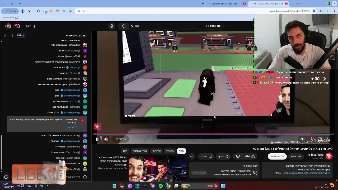
Task: Open the whatsapp.com channel link
Action: pyautogui.click(x=307, y=173)
